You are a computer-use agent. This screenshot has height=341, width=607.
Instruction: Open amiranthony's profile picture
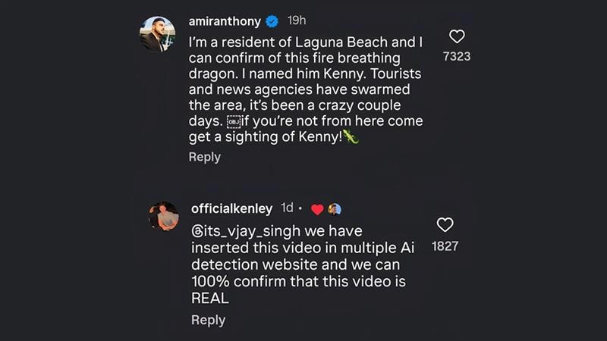pyautogui.click(x=159, y=34)
